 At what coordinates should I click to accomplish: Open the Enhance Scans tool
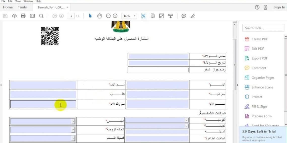(259, 87)
